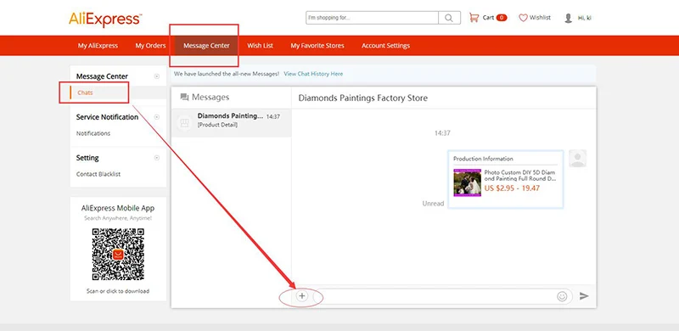
Task: Send message with paper plane icon
Action: [584, 296]
